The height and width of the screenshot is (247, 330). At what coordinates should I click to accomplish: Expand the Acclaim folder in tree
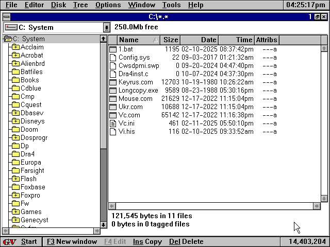tap(15, 47)
